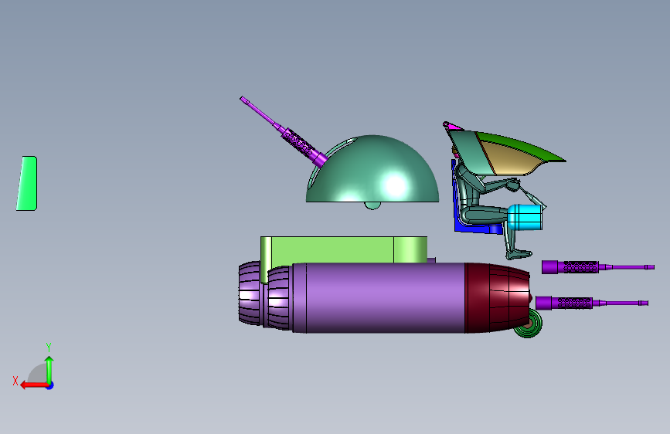Select the lower forward-facing purple gun

point(592,303)
